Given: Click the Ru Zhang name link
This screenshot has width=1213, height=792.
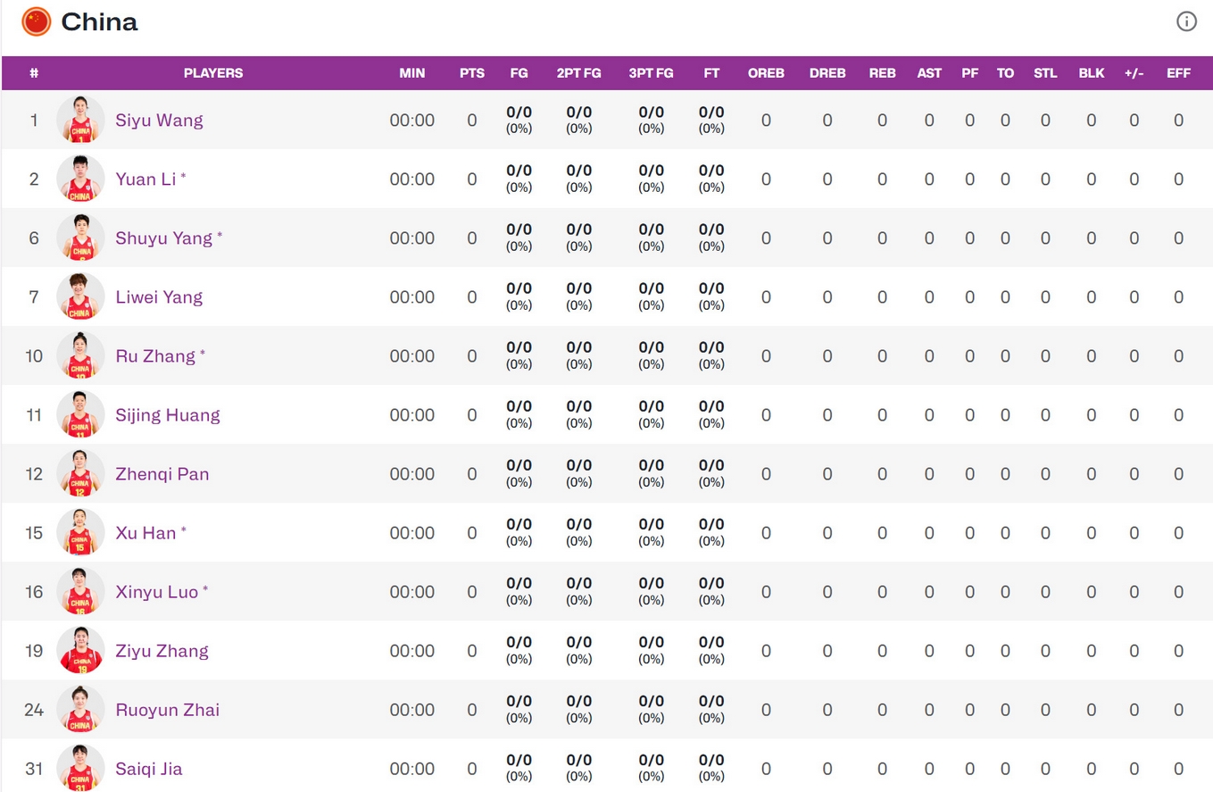Looking at the screenshot, I should pyautogui.click(x=155, y=355).
